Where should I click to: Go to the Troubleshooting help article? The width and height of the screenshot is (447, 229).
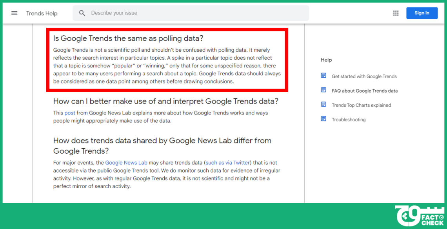348,120
